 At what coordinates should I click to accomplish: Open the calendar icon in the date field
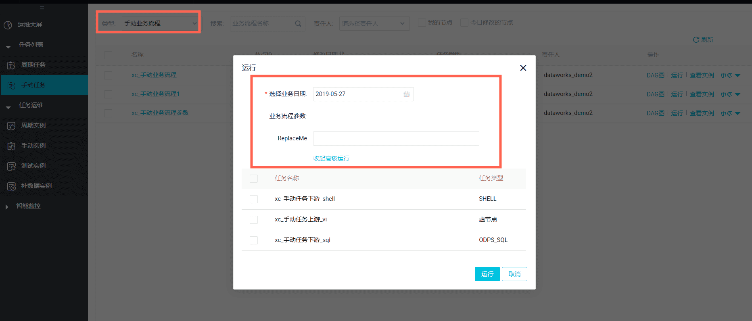[x=407, y=94]
